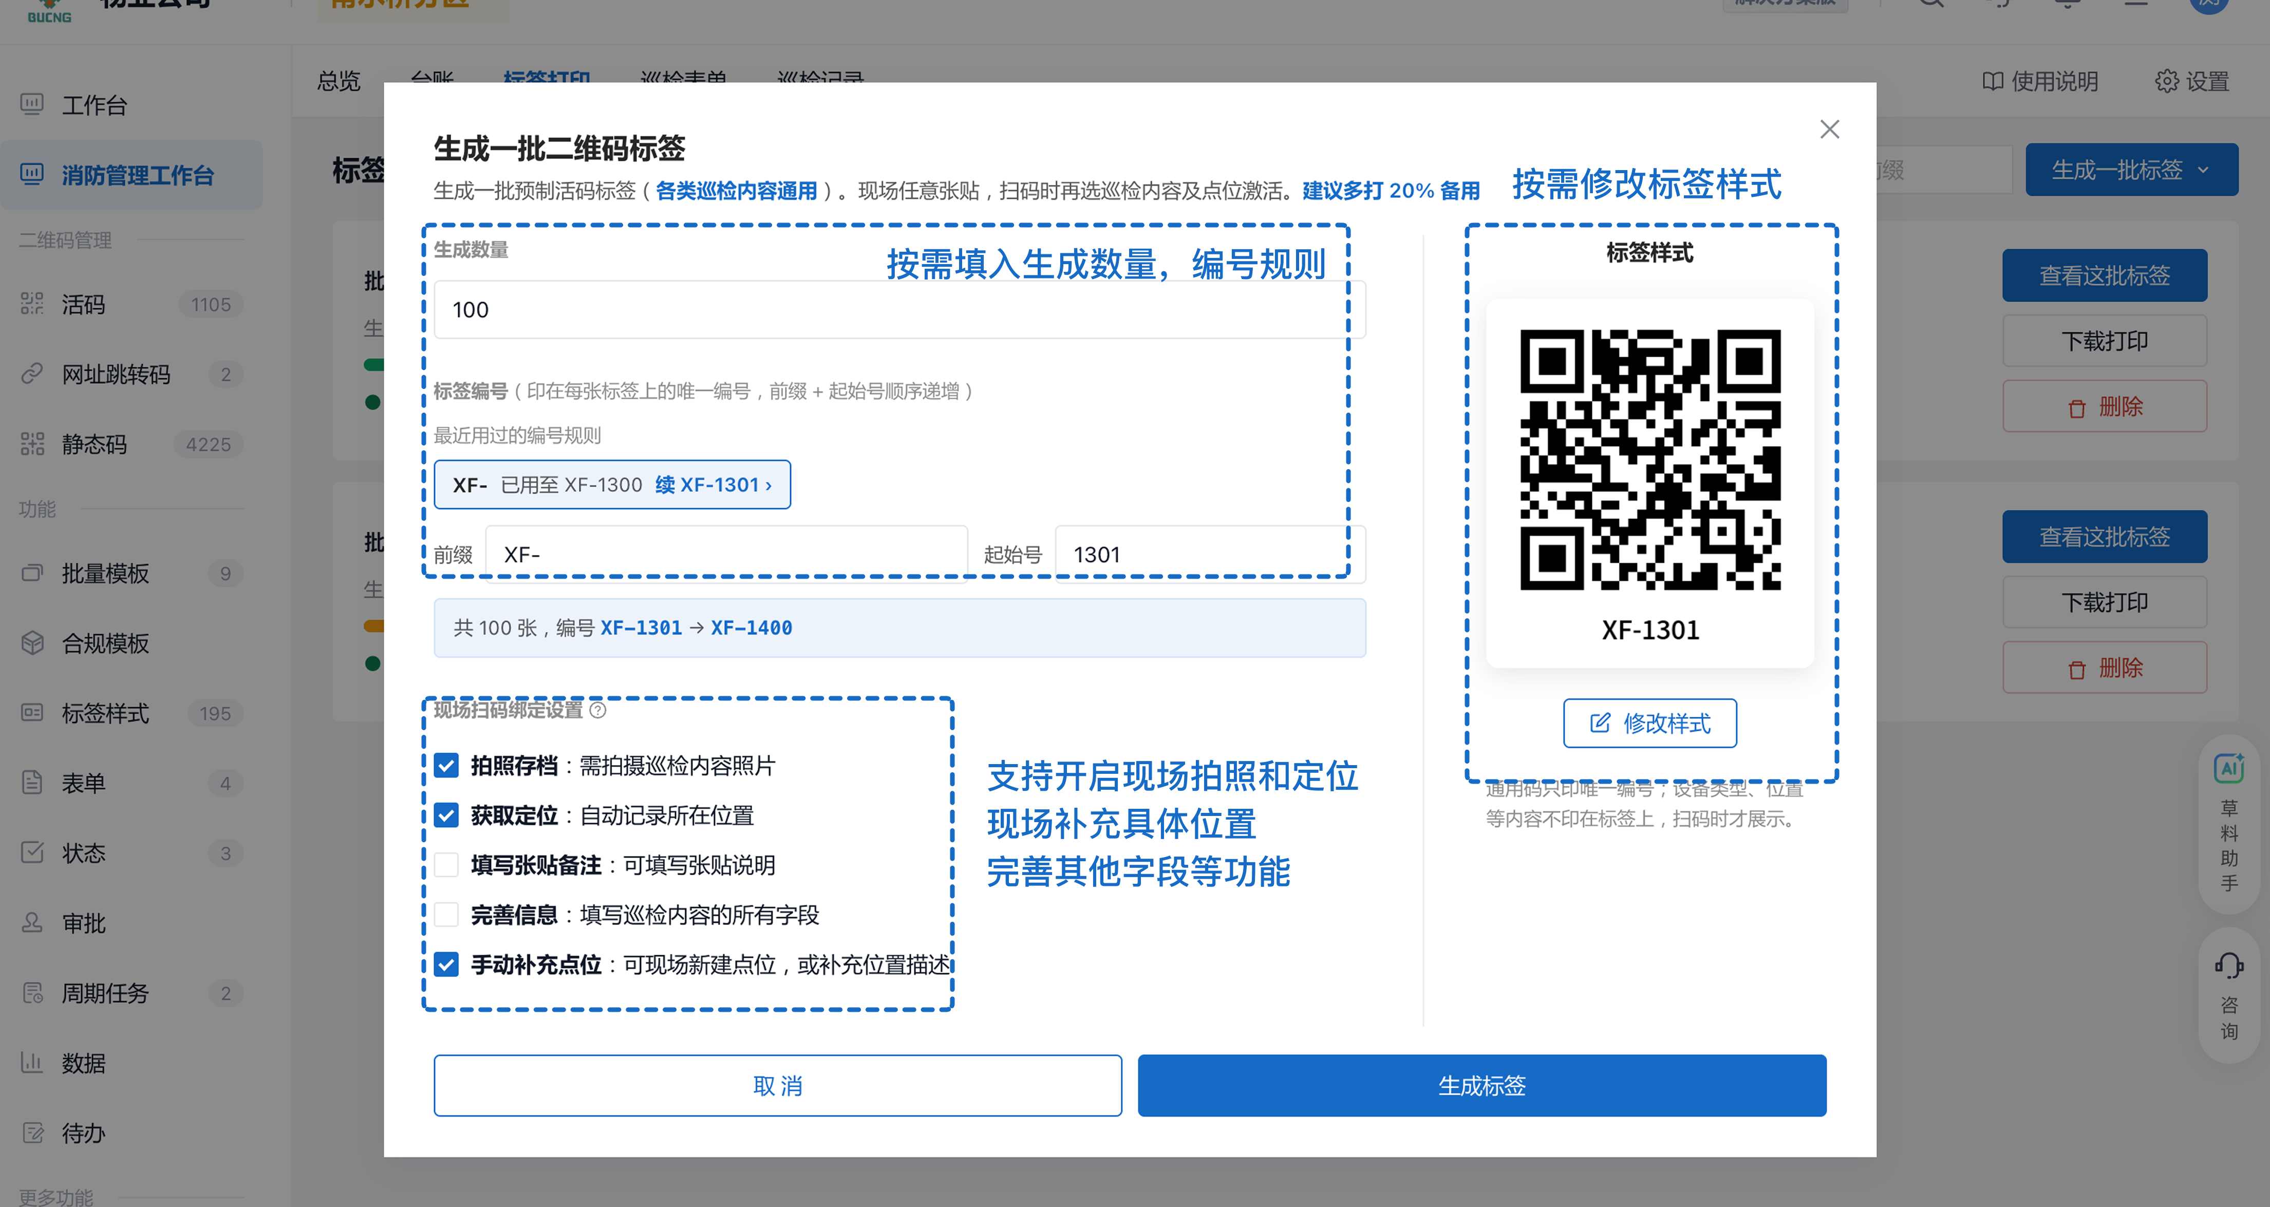
Task: Open the 合规模板 cube icon
Action: click(32, 643)
